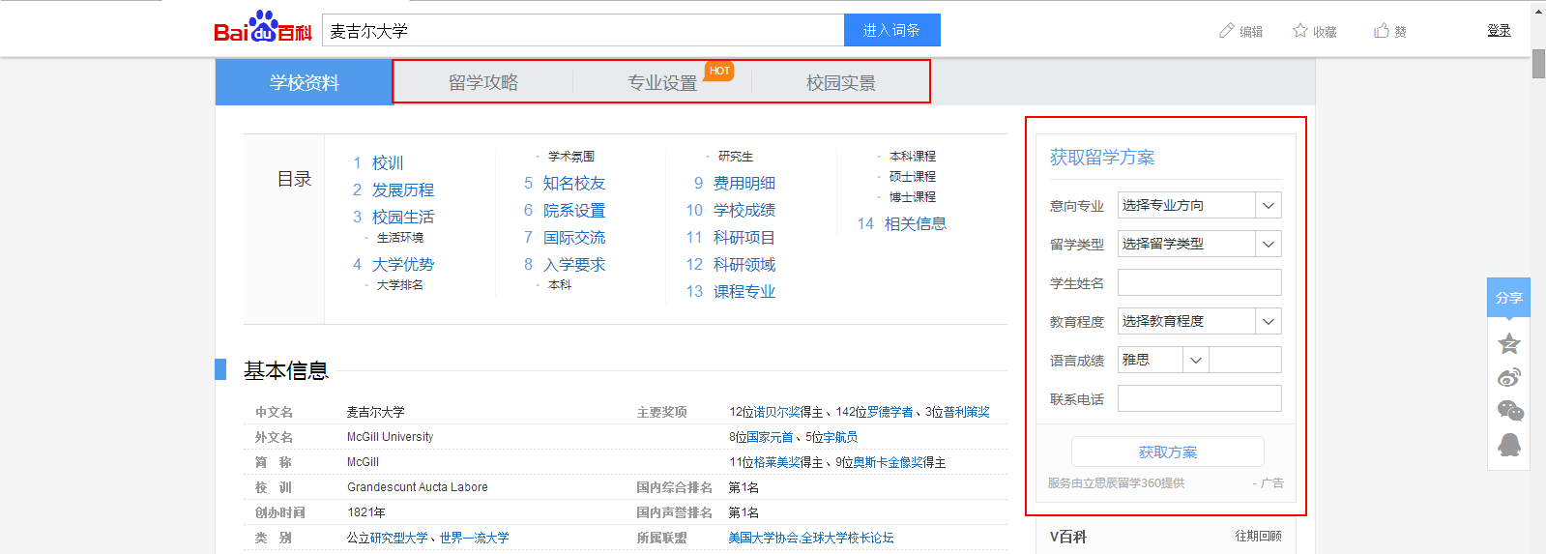Click the 获取方案 submit button

[1168, 452]
